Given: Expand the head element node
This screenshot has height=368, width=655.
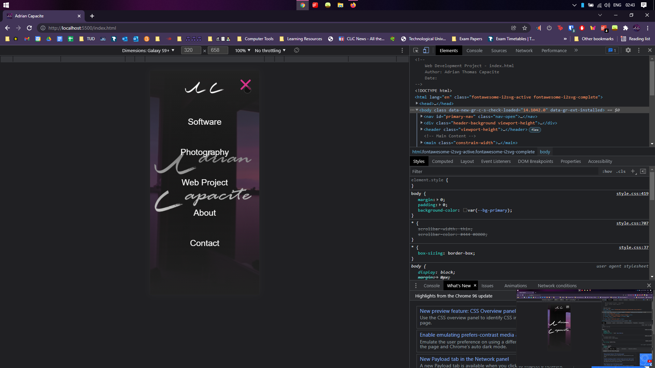Looking at the screenshot, I should tap(417, 103).
